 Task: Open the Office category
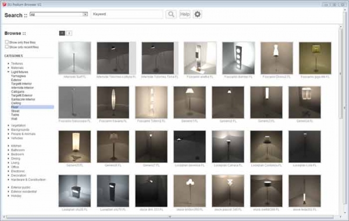coord(15,167)
